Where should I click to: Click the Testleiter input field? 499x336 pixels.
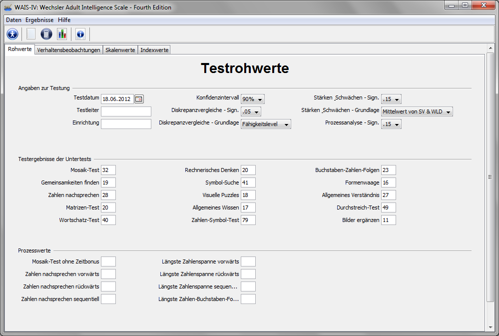[126, 111]
